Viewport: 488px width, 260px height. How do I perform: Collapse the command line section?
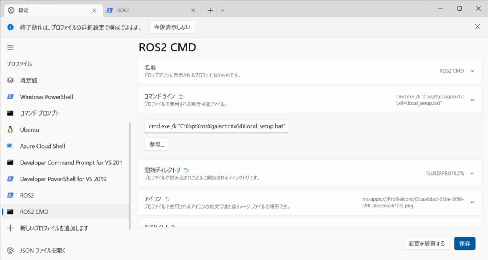pos(472,100)
